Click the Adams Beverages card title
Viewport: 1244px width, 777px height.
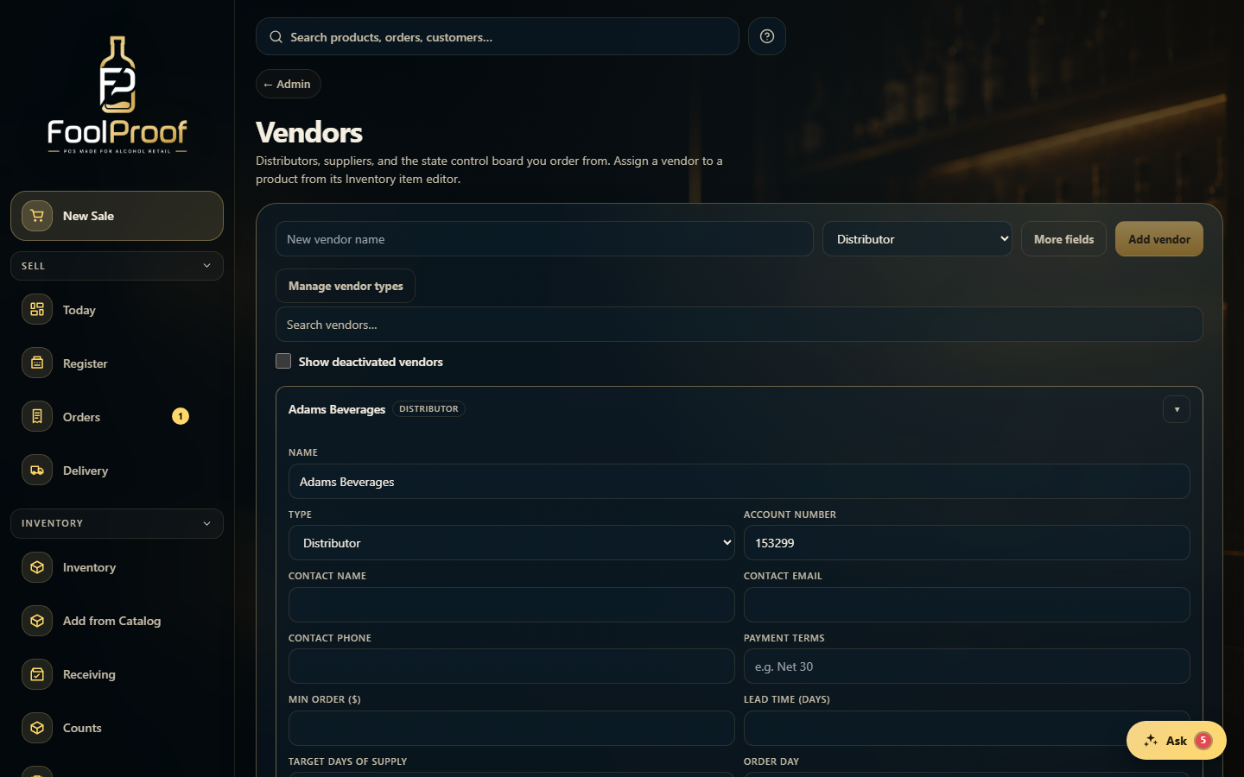(x=337, y=409)
